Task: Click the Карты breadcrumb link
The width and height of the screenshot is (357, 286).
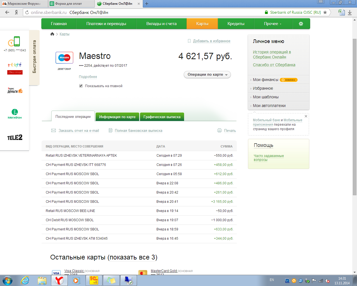Action: tap(64, 34)
